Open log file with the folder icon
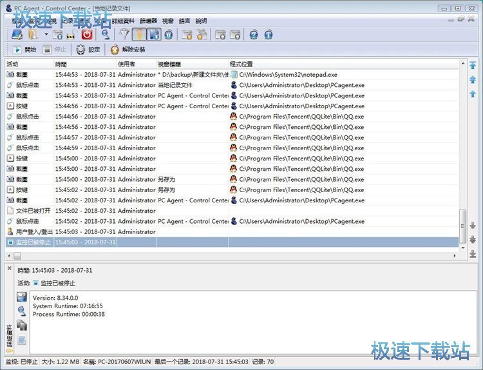 click(32, 35)
